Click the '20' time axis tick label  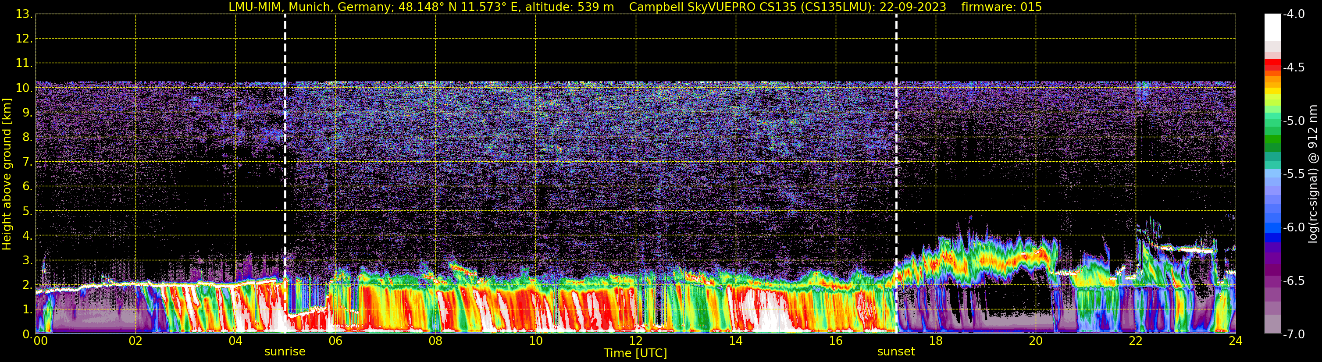point(1036,341)
